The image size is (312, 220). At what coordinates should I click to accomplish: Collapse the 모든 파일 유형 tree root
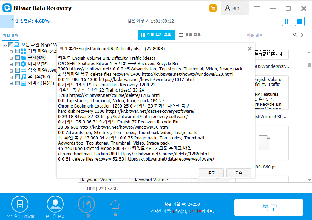pyautogui.click(x=4, y=45)
